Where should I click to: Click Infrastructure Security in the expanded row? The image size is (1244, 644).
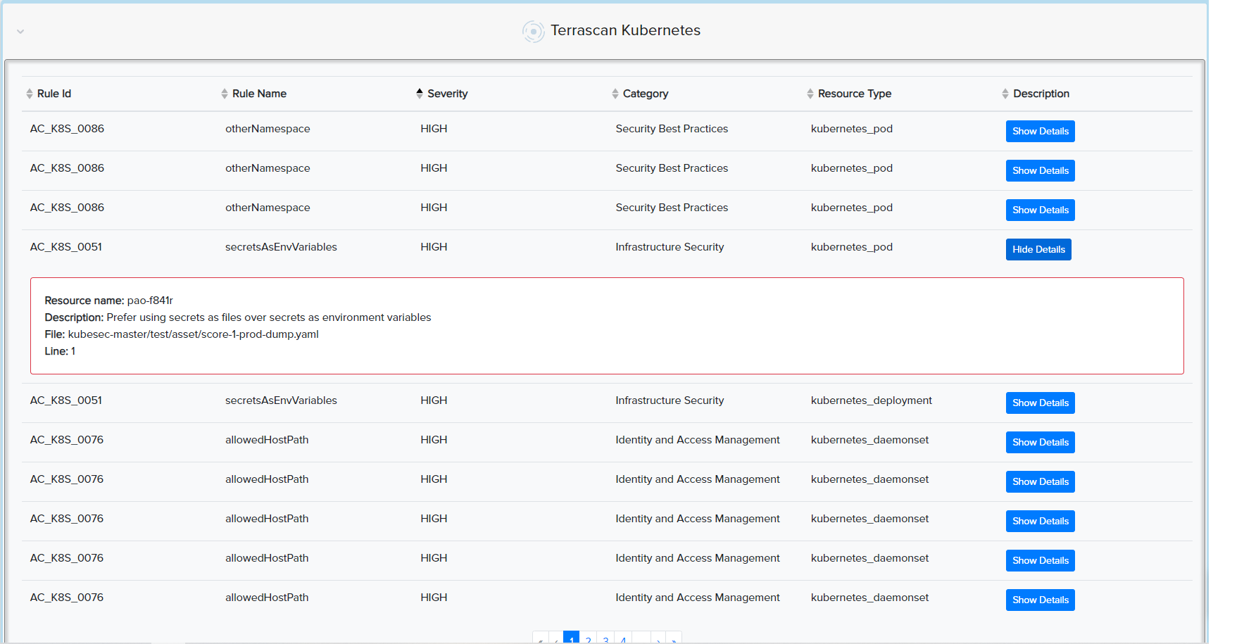point(670,247)
